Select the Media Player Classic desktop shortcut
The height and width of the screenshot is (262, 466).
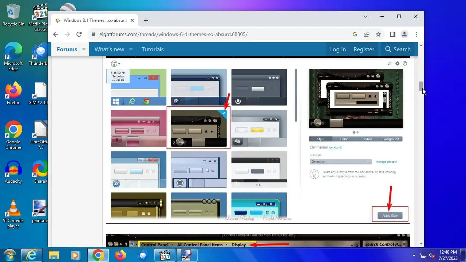[x=39, y=17]
